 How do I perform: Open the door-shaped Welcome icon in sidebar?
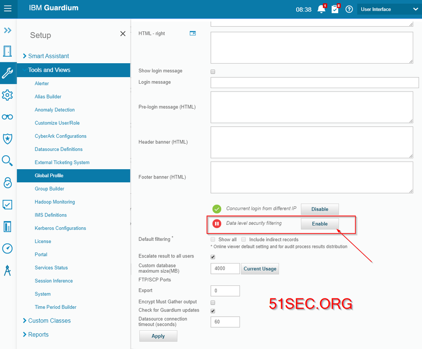[7, 51]
